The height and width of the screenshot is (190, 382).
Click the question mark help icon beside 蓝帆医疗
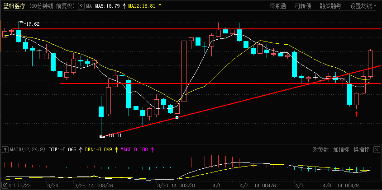81,6
